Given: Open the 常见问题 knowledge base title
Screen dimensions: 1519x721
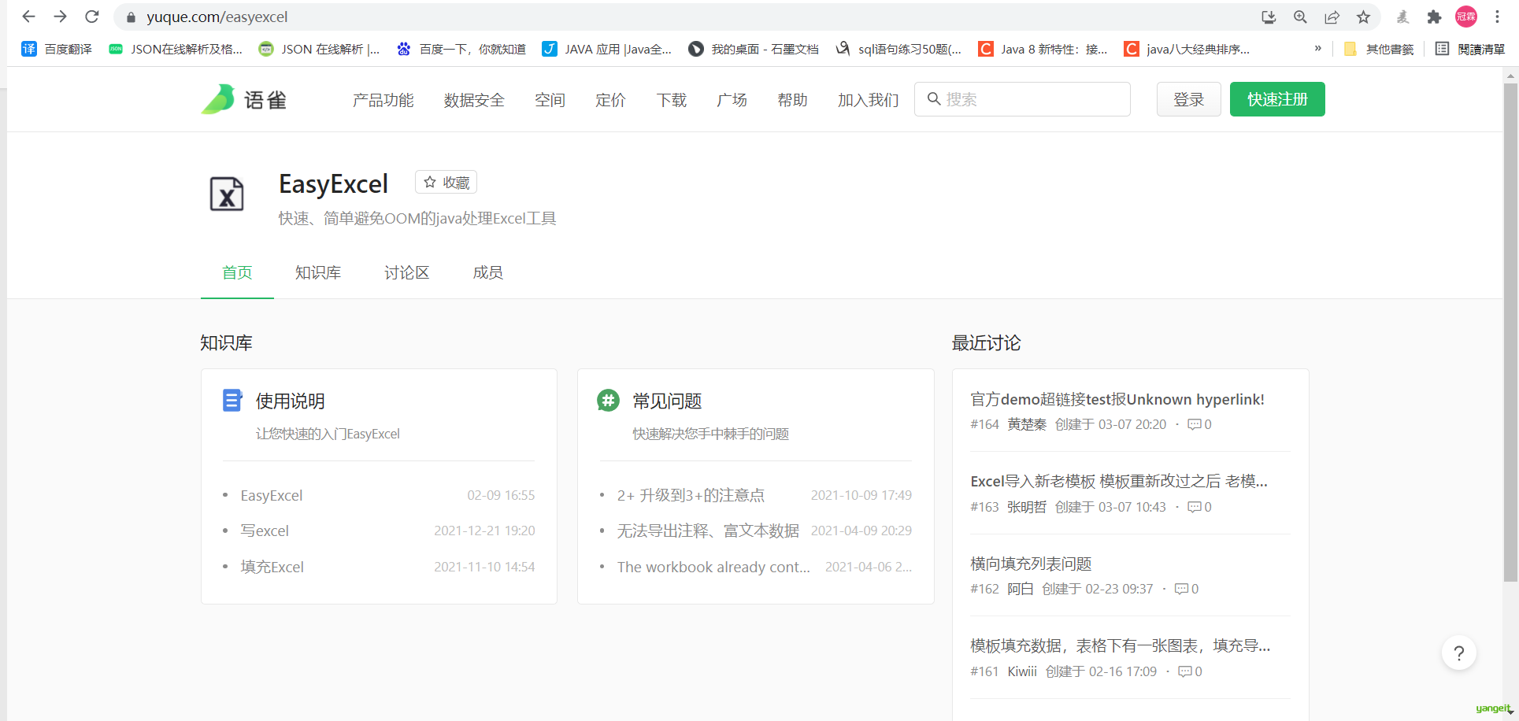Looking at the screenshot, I should click(x=667, y=401).
